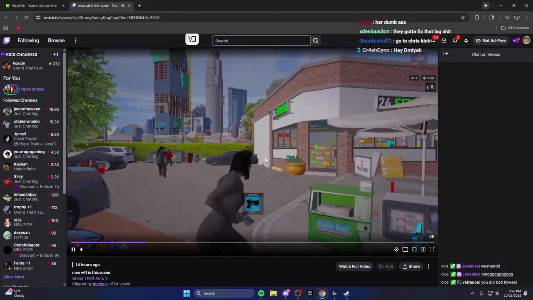Open Twitch notifications inbox with 35 badge
The height and width of the screenshot is (300, 533).
(x=433, y=40)
